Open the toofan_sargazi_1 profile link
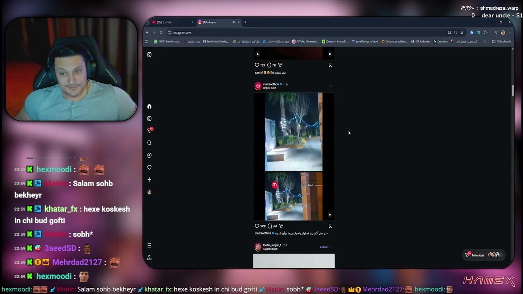The height and width of the screenshot is (294, 523). point(272,245)
